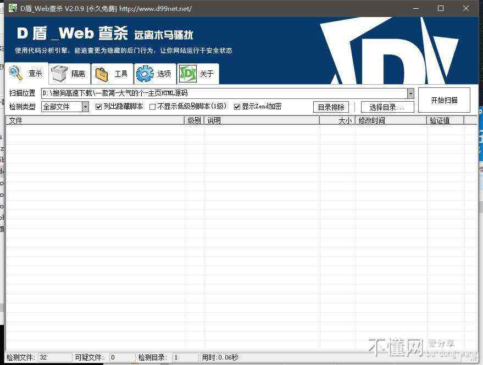483x365 pixels.
Task: Expand the 扫描位置 path dropdown arrow
Action: [410, 93]
